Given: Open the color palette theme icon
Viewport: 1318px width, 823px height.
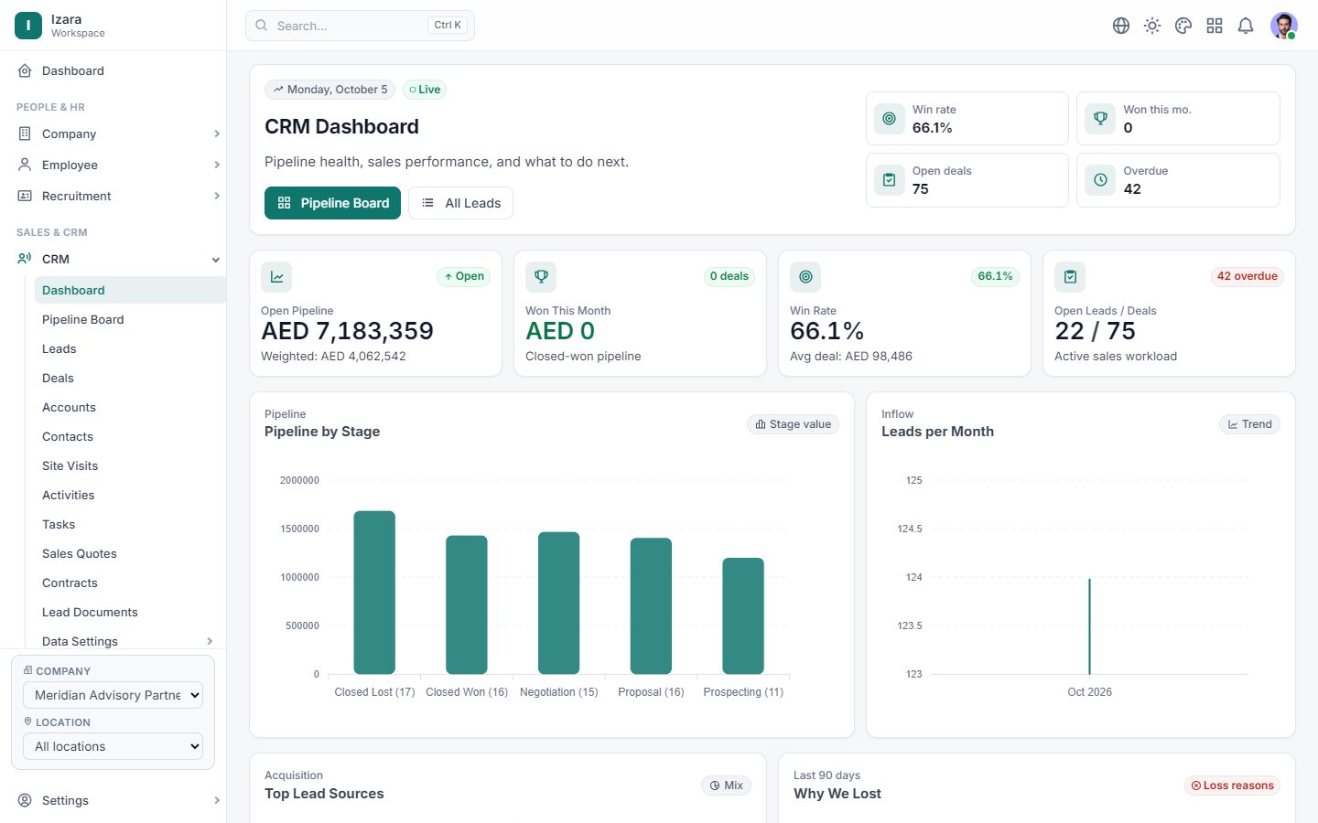Looking at the screenshot, I should (x=1183, y=26).
